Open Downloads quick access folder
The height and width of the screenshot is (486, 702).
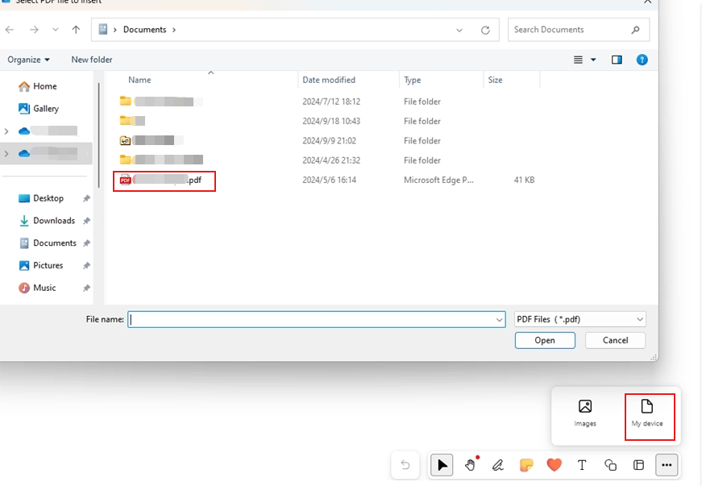47,221
